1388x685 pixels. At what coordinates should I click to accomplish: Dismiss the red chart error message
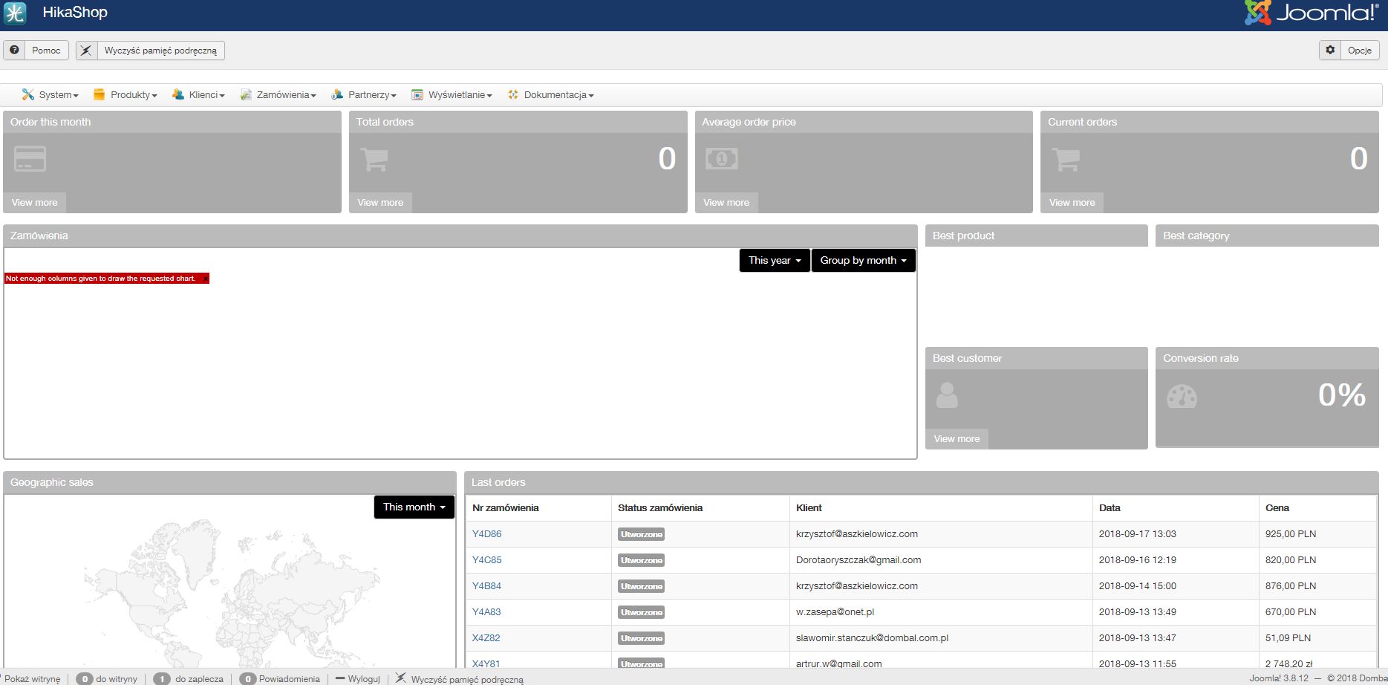point(205,279)
